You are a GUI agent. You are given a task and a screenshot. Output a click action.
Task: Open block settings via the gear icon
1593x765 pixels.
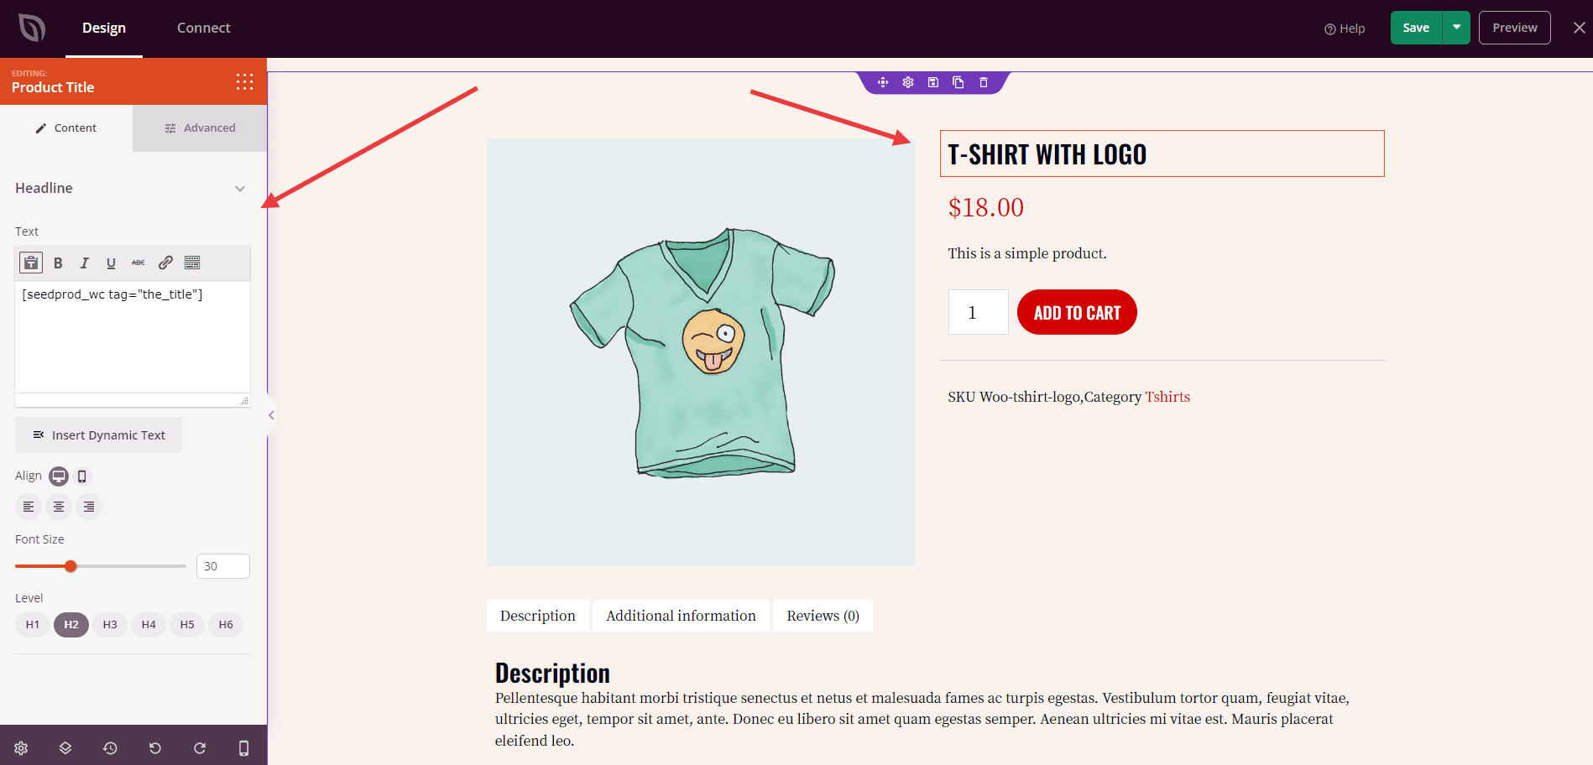907,82
